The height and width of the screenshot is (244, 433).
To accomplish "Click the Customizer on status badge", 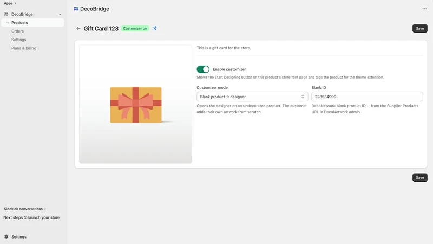I will [135, 28].
